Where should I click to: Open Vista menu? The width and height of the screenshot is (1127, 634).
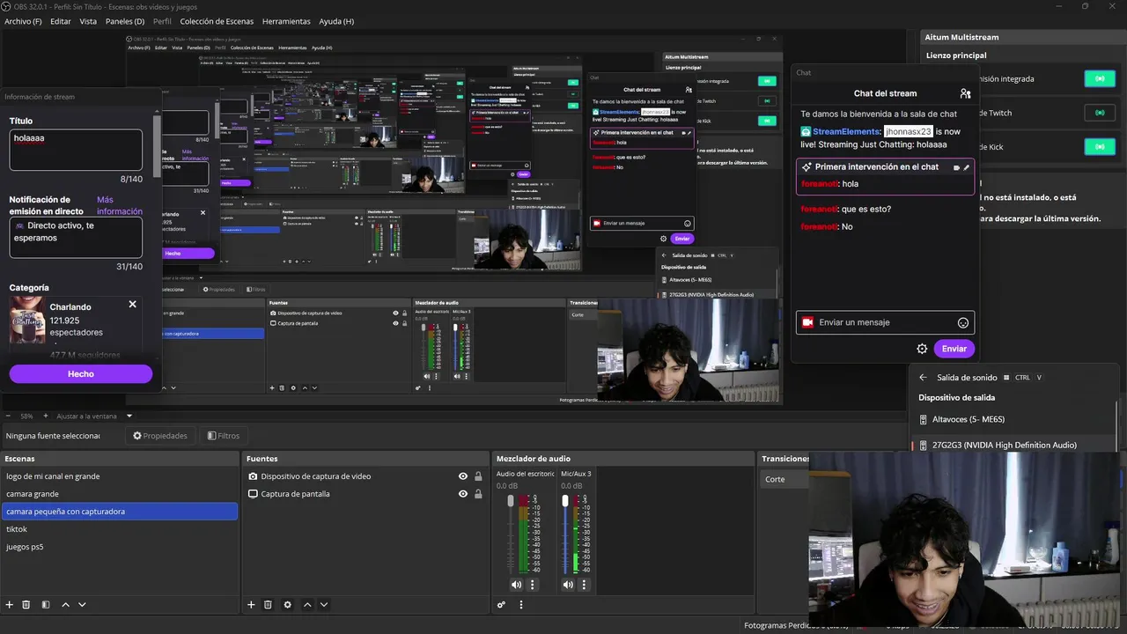[x=88, y=21]
